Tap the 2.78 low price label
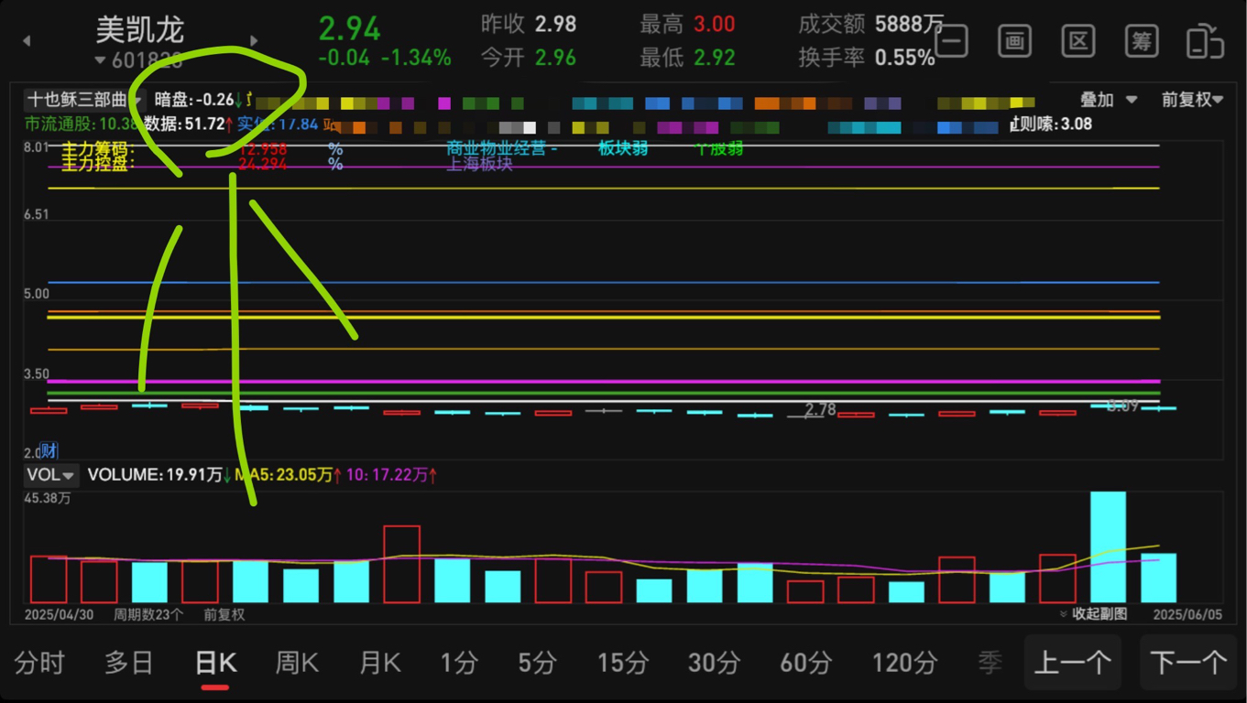Screen dimensions: 1247x703 point(820,409)
